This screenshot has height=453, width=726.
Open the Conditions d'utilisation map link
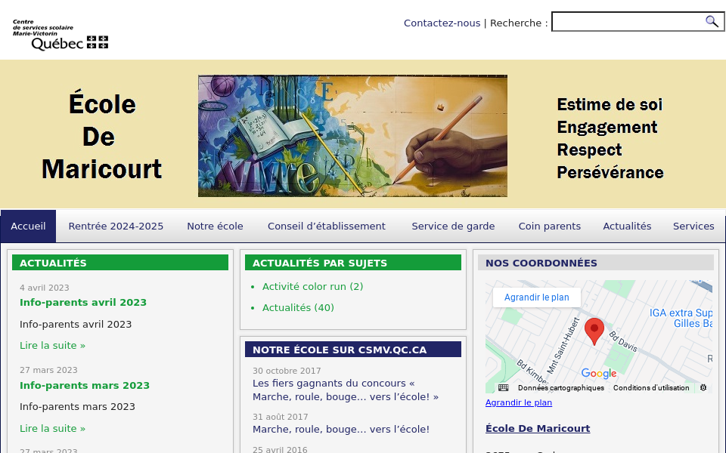point(650,388)
